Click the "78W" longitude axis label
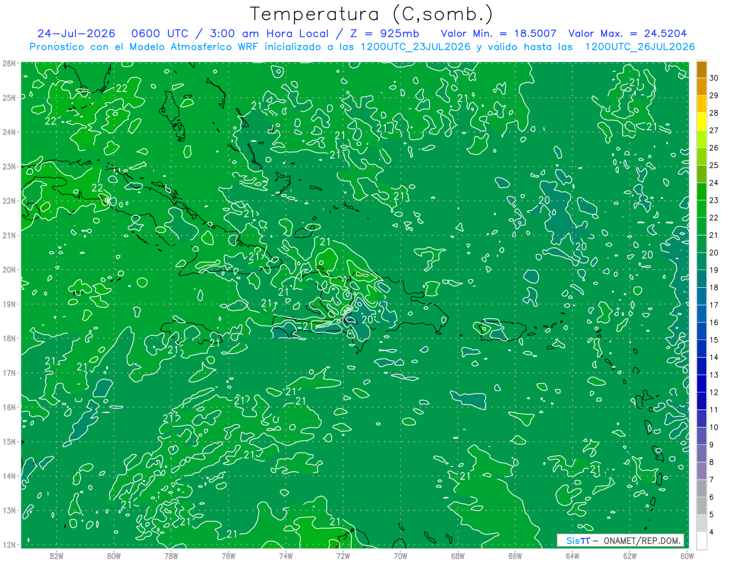 coord(171,555)
